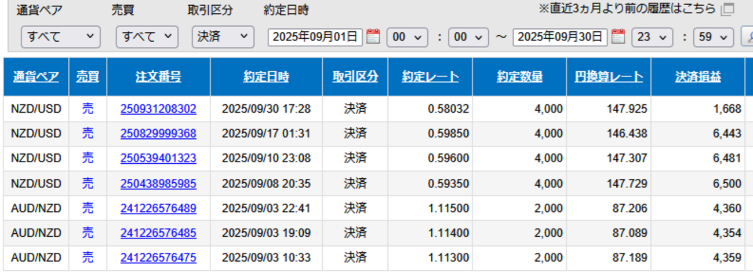Click the yen rate 87.189
Screen dimensions: 753x272
click(x=630, y=258)
